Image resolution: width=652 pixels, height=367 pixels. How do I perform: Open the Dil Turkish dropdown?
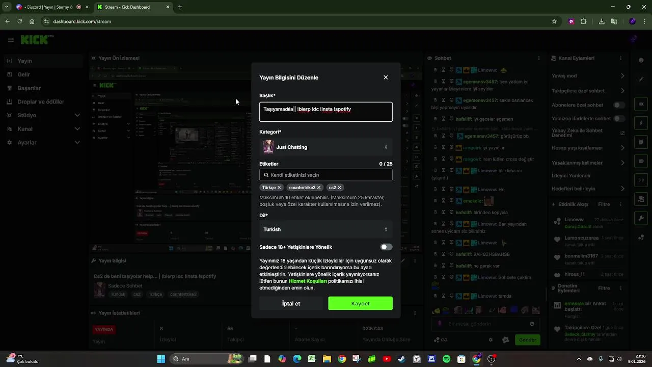(x=326, y=229)
